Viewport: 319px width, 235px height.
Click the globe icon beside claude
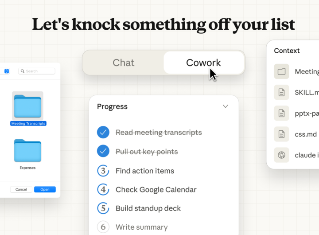click(281, 155)
